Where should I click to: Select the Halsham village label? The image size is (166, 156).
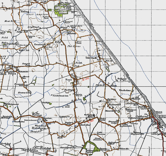(39, 128)
